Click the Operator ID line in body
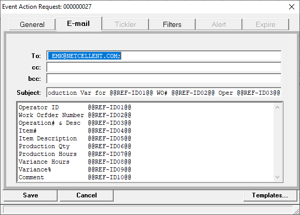The height and width of the screenshot is (215, 300). [75, 107]
